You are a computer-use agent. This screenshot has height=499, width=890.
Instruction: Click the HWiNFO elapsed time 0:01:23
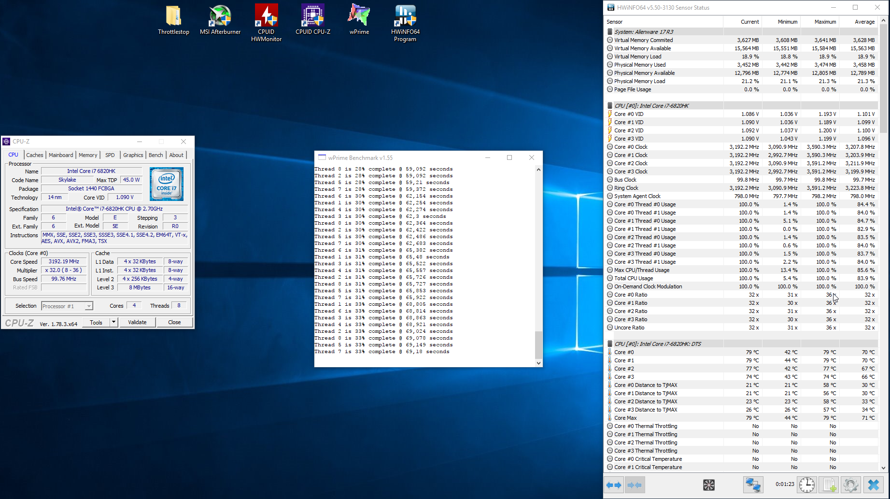click(x=785, y=484)
